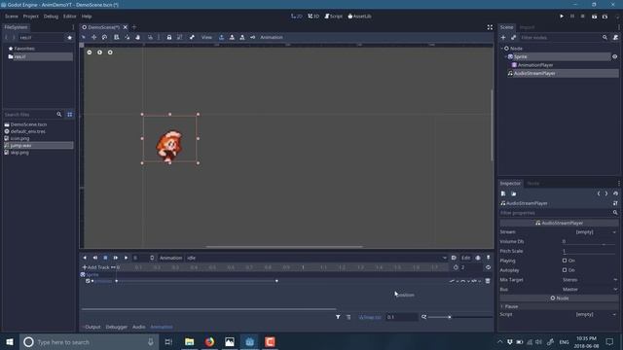Click the Add Track button
This screenshot has width=623, height=350.
coord(95,267)
